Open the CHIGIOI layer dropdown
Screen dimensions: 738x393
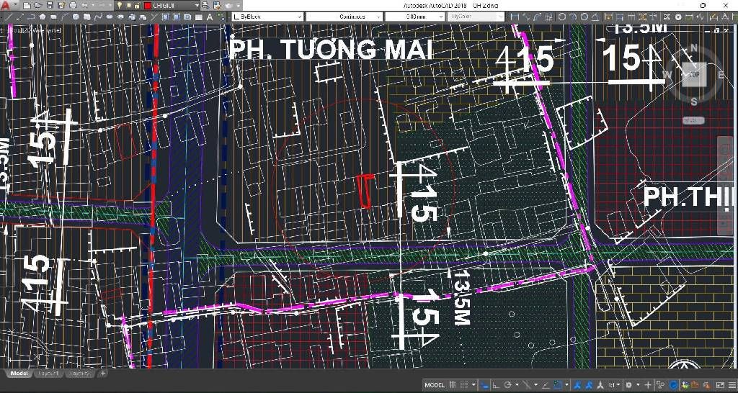coord(198,6)
